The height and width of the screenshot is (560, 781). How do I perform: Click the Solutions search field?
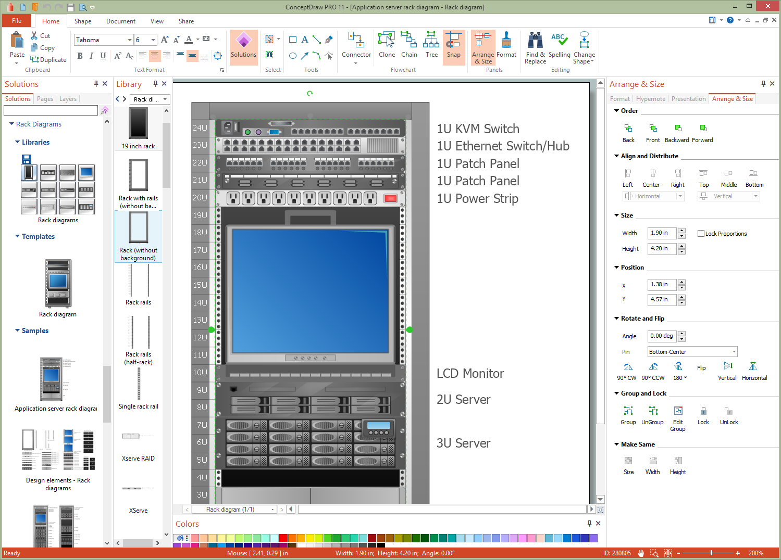coord(51,110)
